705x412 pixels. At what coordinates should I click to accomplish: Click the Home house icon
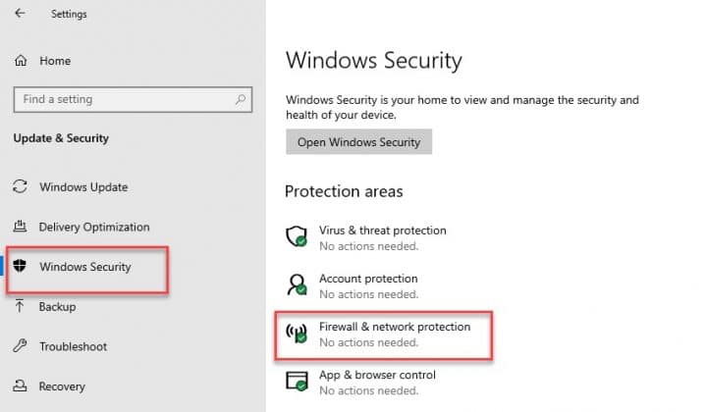[21, 61]
